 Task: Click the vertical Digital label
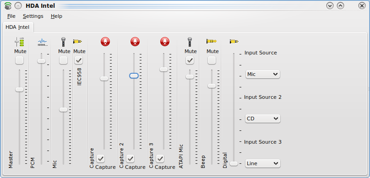(x=225, y=160)
